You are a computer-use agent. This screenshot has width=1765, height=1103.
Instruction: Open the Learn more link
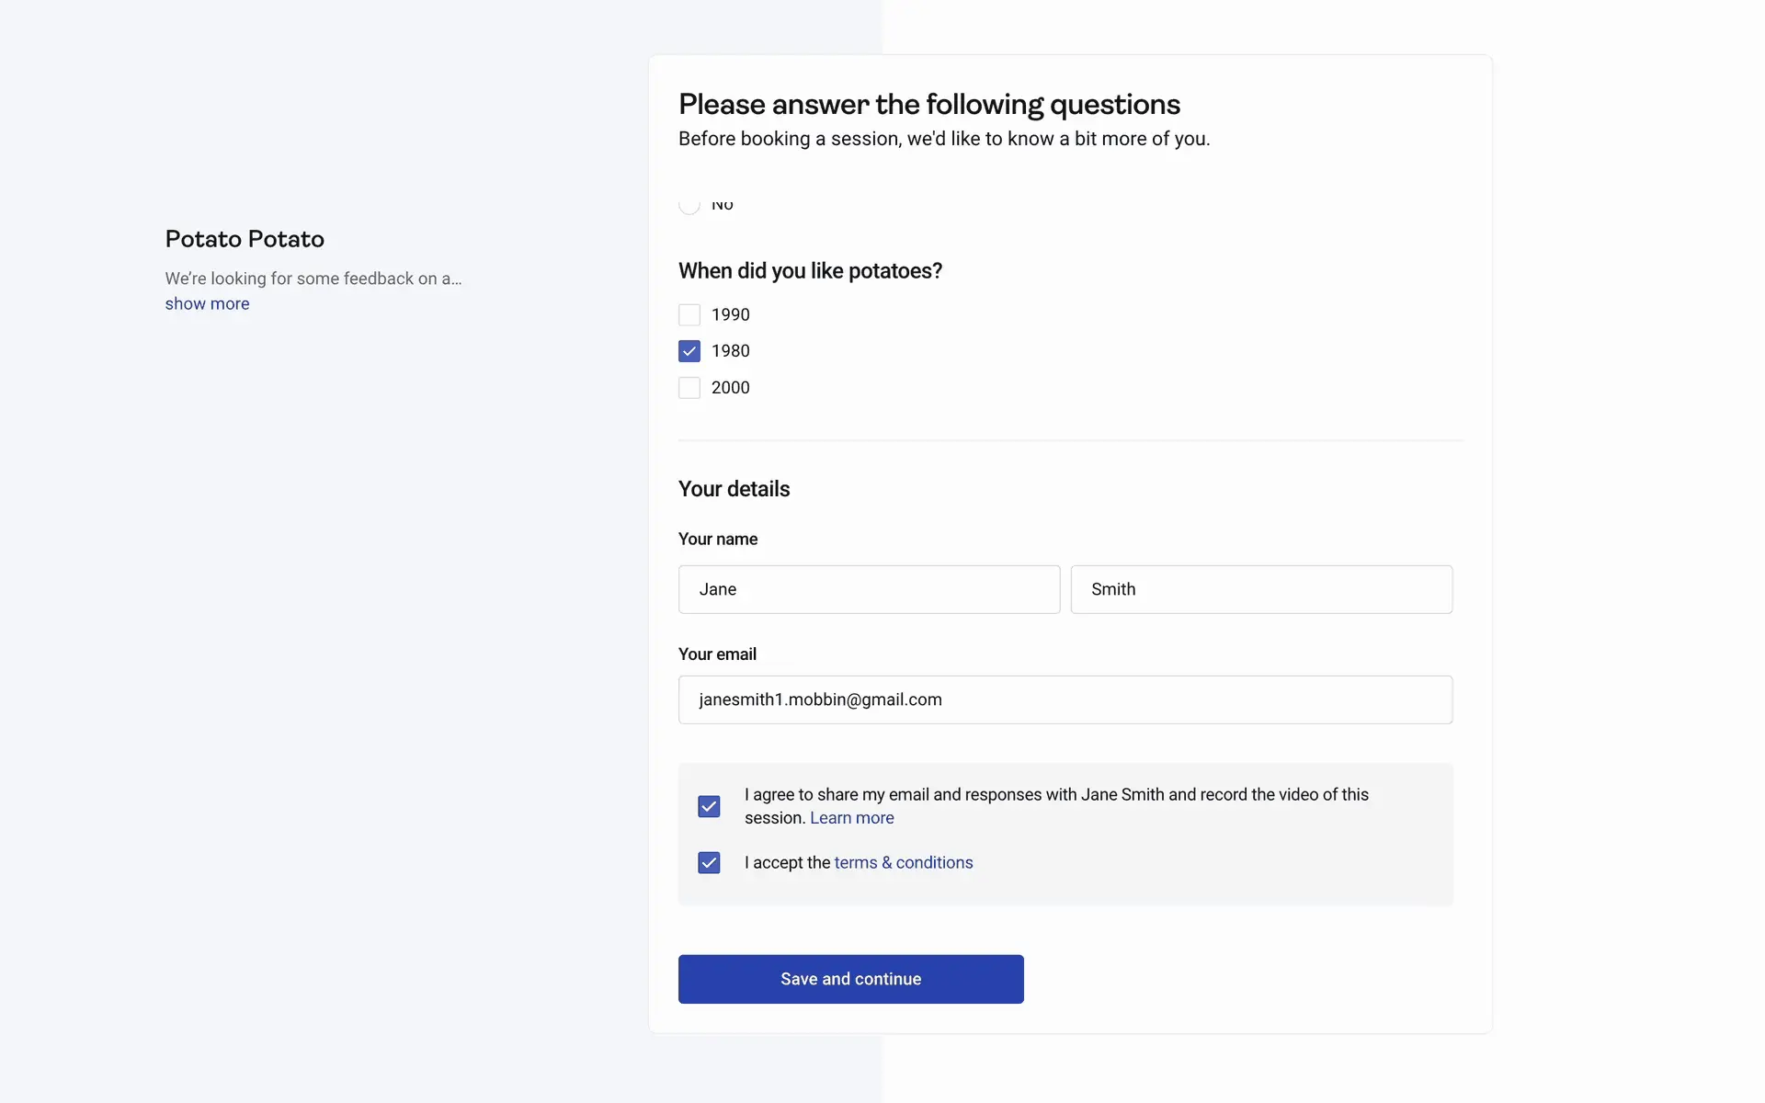pyautogui.click(x=851, y=818)
